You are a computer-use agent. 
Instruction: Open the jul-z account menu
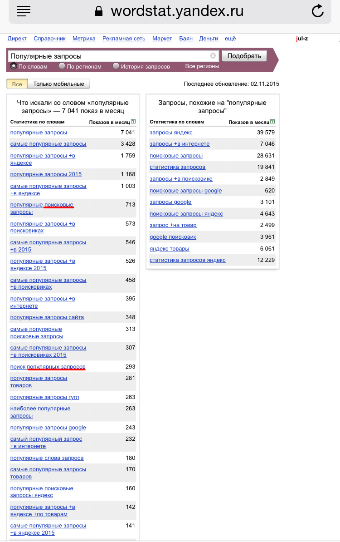[302, 39]
